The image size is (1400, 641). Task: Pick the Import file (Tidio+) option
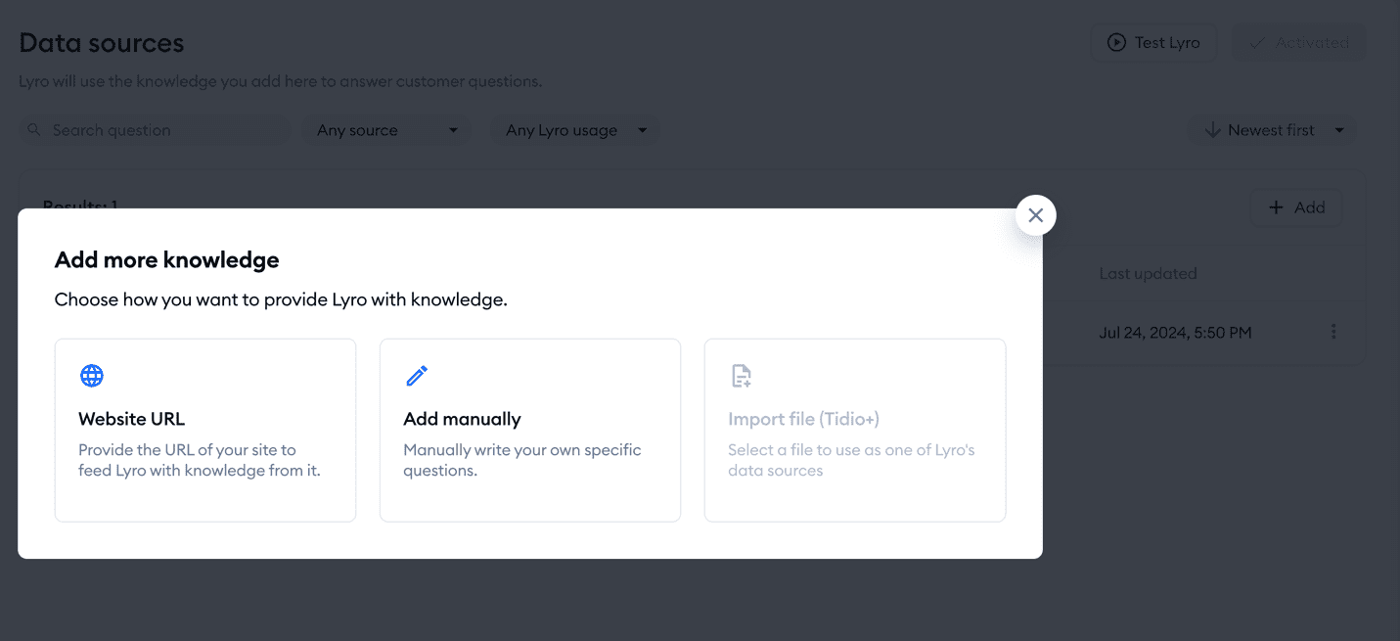(803, 419)
